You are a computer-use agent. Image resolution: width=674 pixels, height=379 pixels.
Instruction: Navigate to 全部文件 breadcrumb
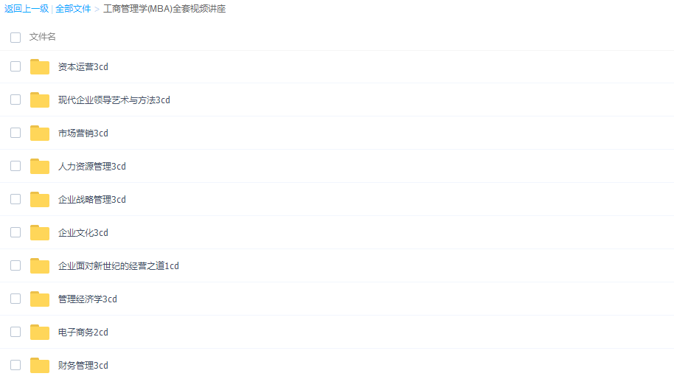point(73,9)
